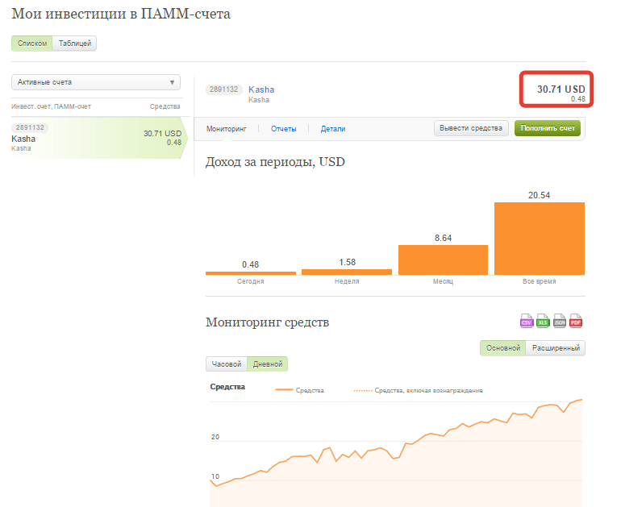Click Пополнить счет button
This screenshot has height=507, width=621.
pos(548,128)
